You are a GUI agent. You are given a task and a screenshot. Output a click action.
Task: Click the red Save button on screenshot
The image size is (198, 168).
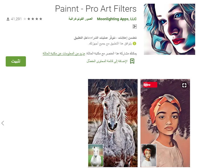pos(150,85)
